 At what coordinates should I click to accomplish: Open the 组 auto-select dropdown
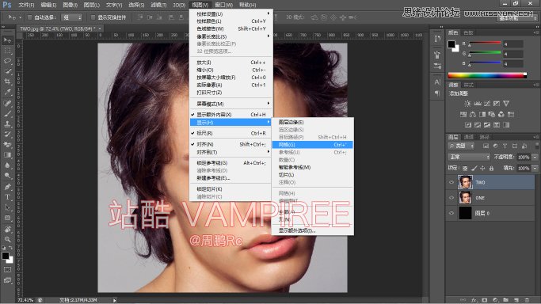(x=72, y=17)
